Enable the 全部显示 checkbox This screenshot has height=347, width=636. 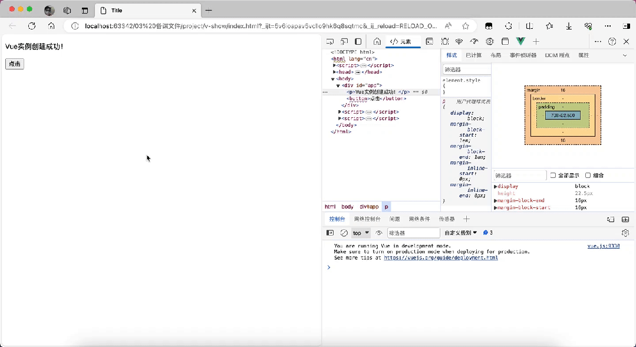(553, 176)
